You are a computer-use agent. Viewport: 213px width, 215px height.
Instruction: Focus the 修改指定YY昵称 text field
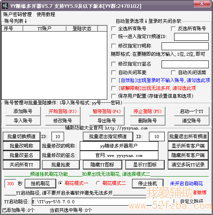(x=185, y=46)
